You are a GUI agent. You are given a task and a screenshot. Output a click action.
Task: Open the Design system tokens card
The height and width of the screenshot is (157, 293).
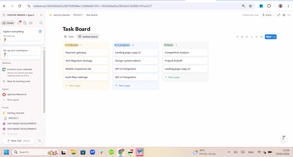pyautogui.click(x=136, y=61)
